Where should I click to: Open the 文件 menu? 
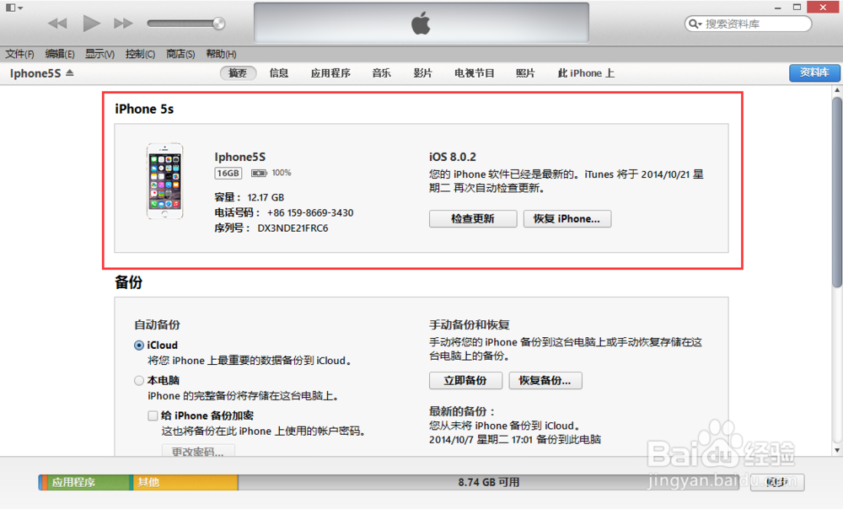(19, 53)
